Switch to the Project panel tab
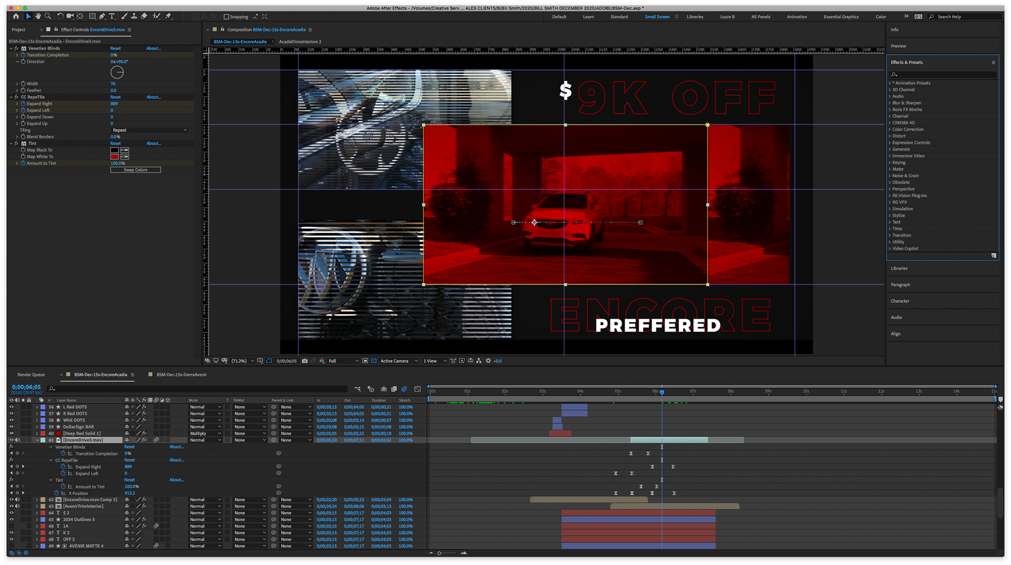Screen dimensions: 1011x565 click(18, 30)
